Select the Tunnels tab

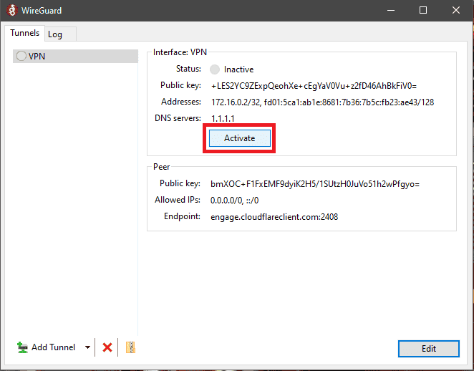pyautogui.click(x=25, y=33)
